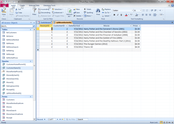Click the bullets list icon
Viewport: 174px width, 124px height.
(144, 10)
